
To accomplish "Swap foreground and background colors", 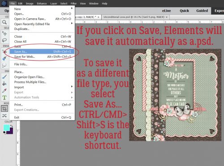I will 12,126.
